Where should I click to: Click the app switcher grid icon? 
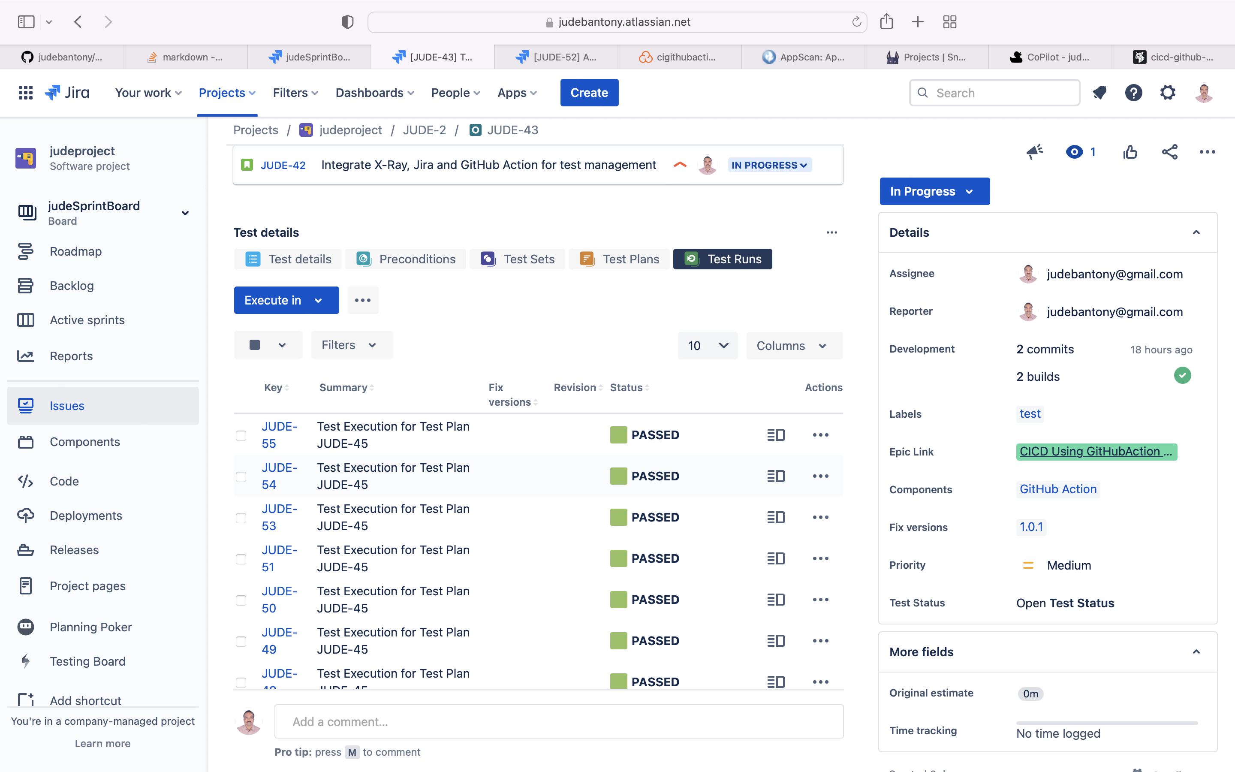point(26,93)
